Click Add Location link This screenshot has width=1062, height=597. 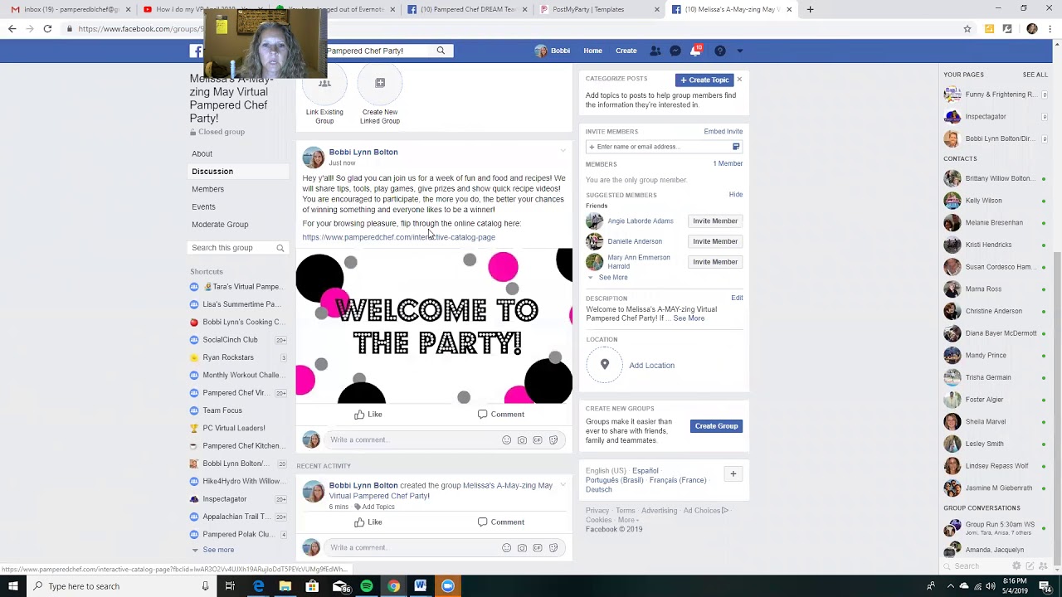click(651, 365)
